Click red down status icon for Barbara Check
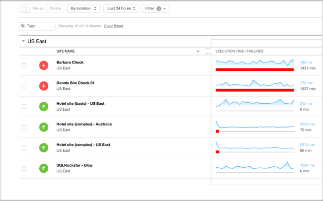Screen dimensions: 323x201 pos(44,66)
